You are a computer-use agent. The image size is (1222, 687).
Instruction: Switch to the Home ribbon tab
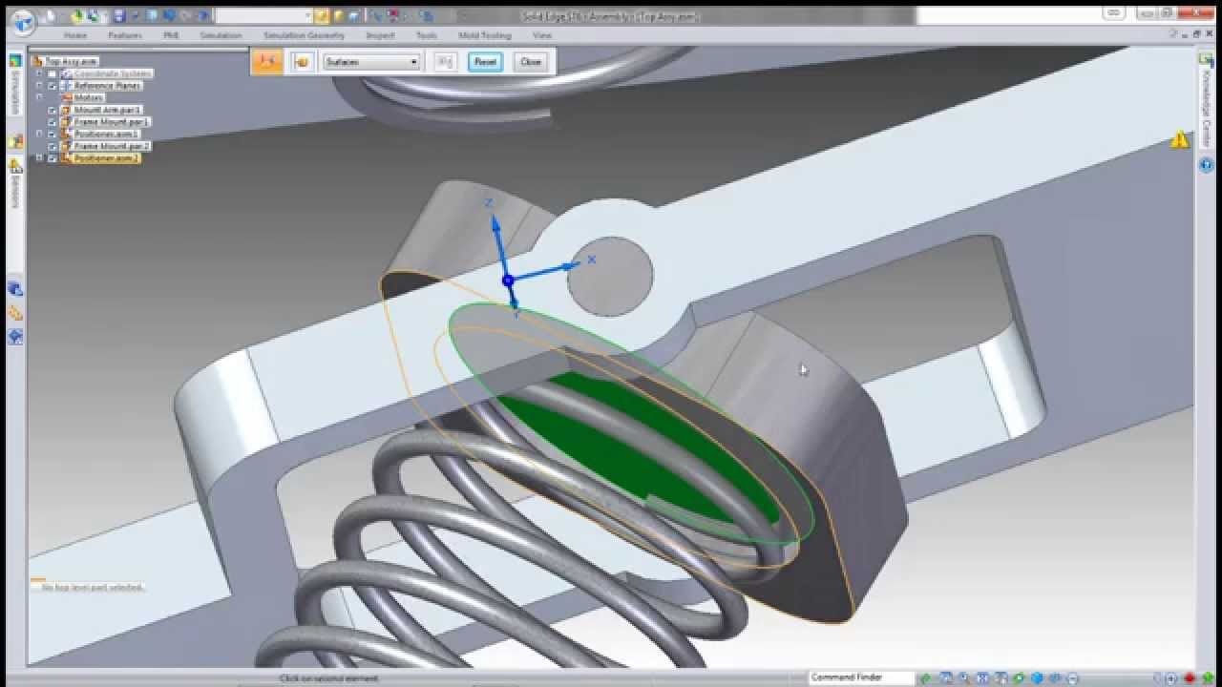pyautogui.click(x=75, y=35)
